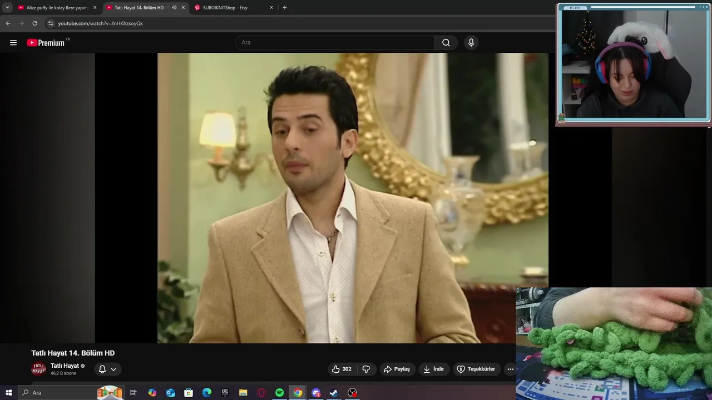Open the Tatlı Hayat channel avatar
The height and width of the screenshot is (400, 712).
pos(38,369)
